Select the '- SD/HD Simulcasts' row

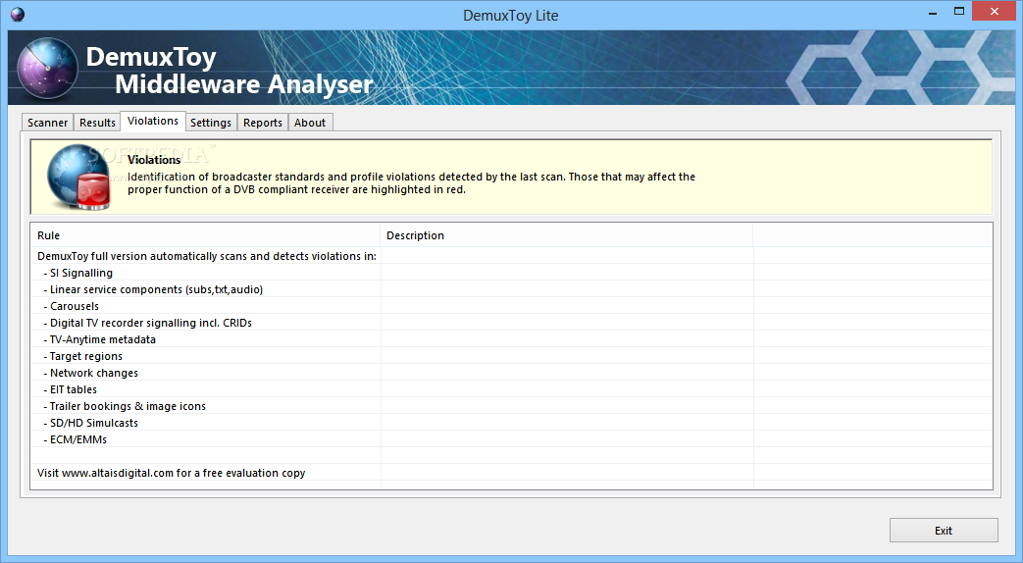[512, 423]
